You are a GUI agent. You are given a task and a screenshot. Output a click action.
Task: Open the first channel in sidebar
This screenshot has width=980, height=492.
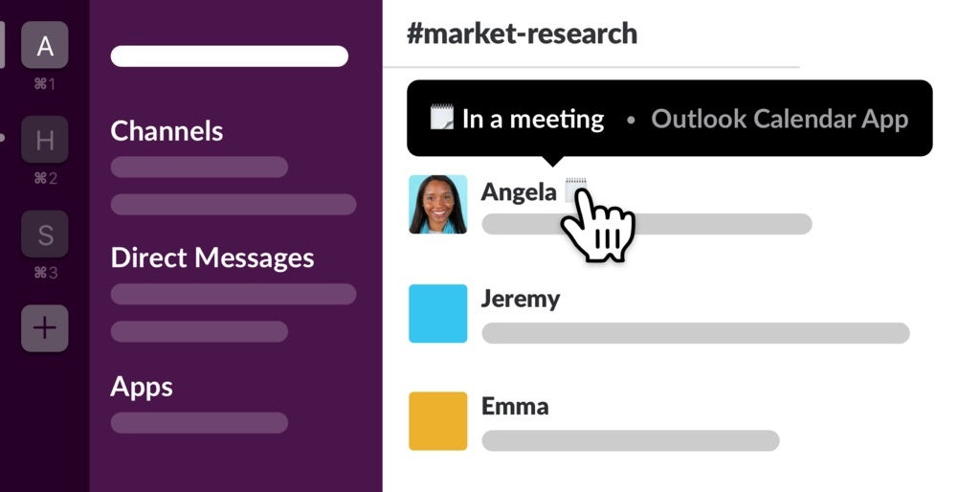(x=199, y=167)
